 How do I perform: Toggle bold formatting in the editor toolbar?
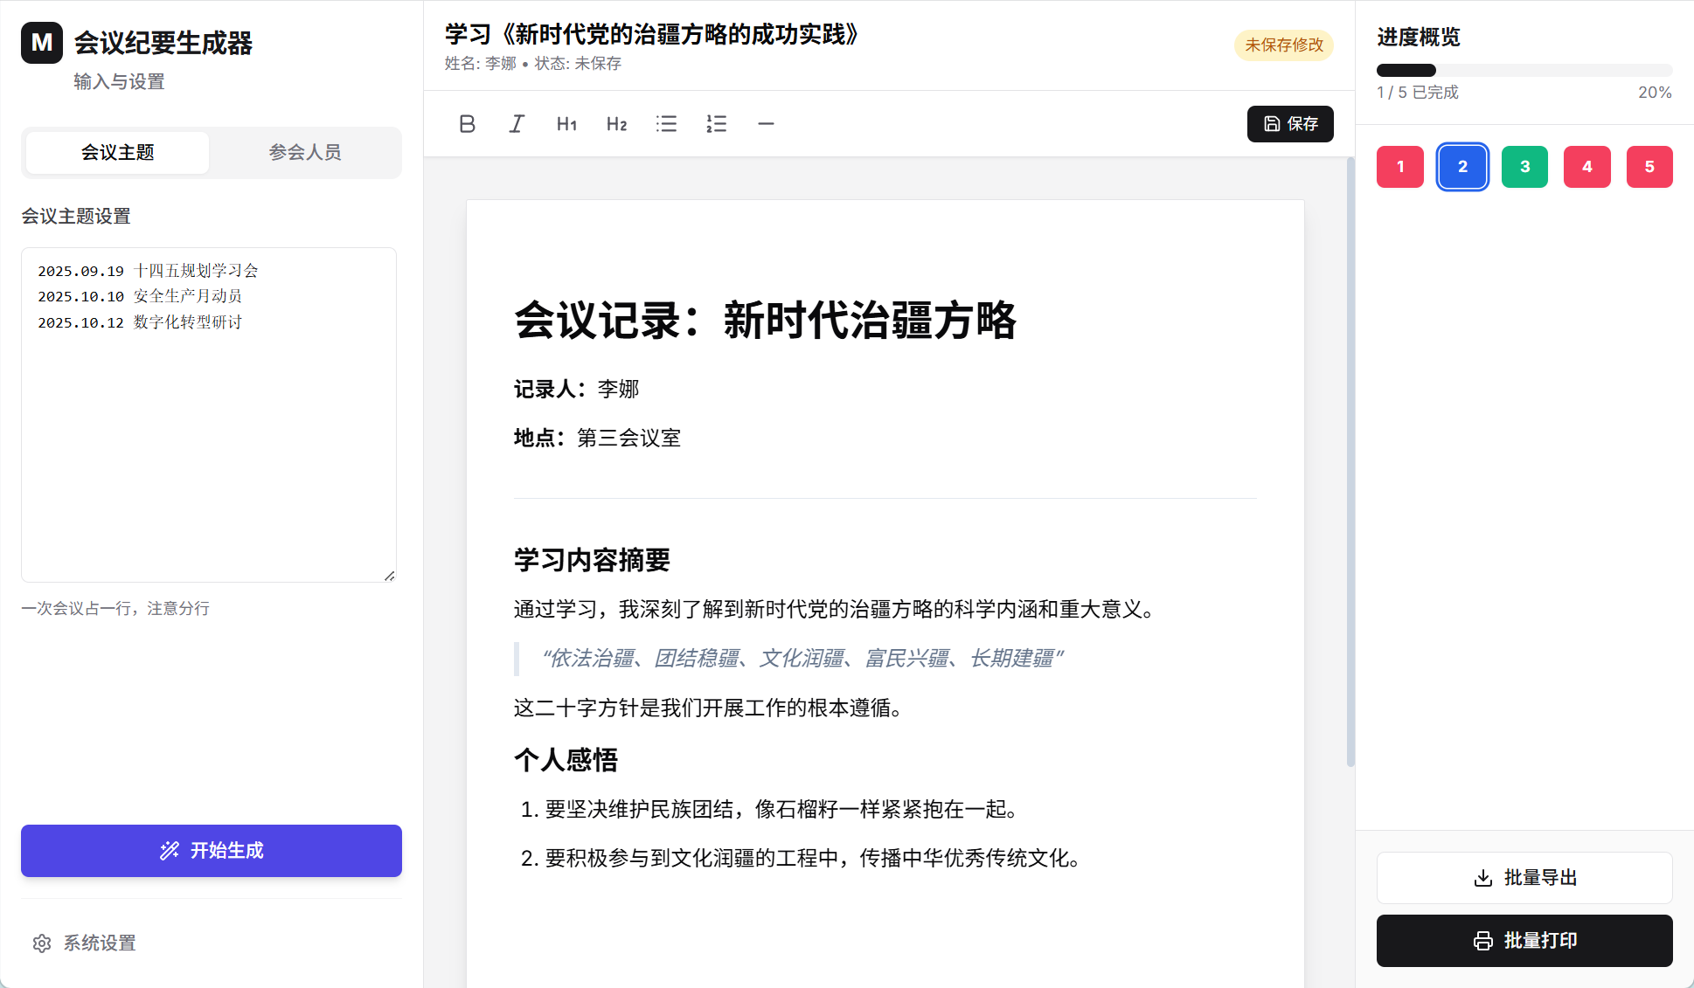(467, 124)
